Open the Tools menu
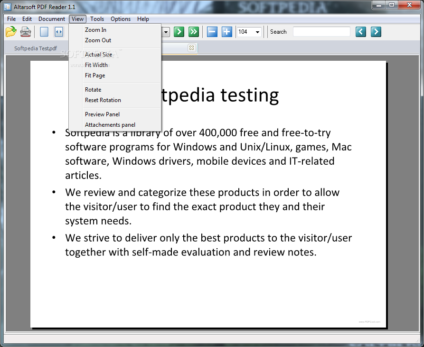This screenshot has height=347, width=424. click(97, 19)
